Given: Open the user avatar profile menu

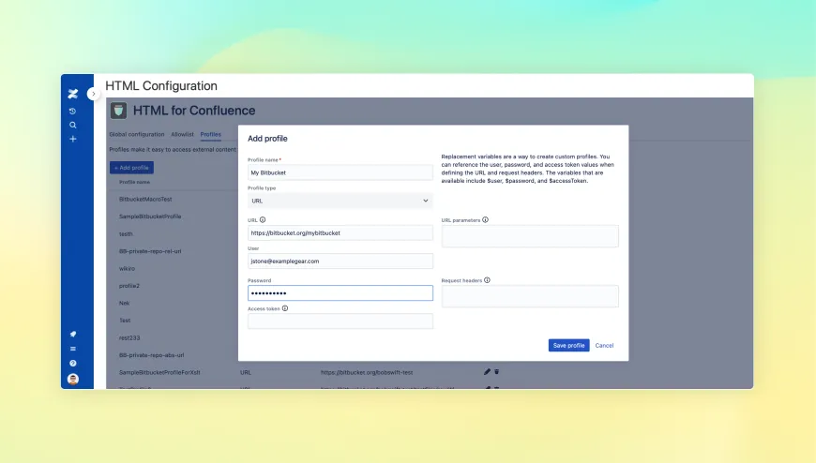Looking at the screenshot, I should click(x=73, y=379).
